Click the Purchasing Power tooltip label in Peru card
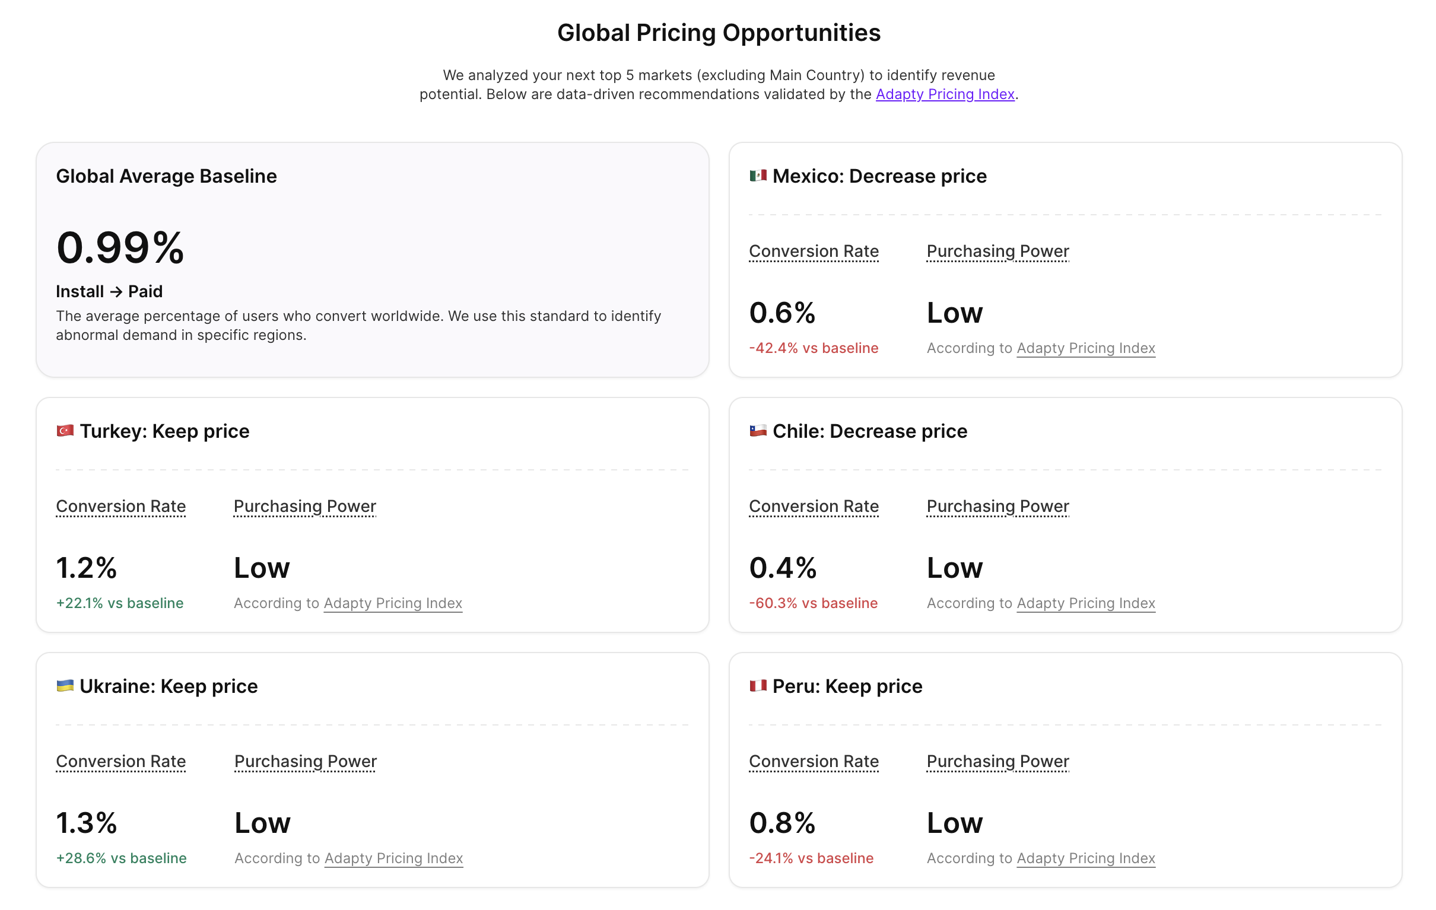This screenshot has height=910, width=1436. (x=996, y=762)
